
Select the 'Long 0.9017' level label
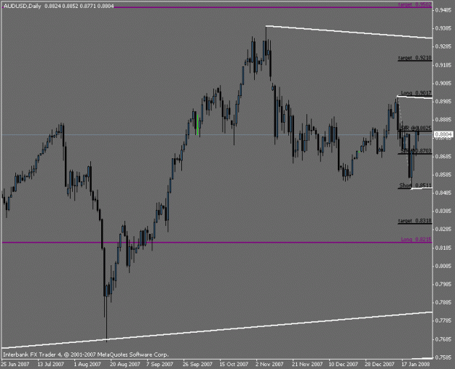point(416,93)
